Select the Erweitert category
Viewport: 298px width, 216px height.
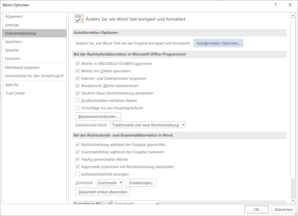point(34,58)
